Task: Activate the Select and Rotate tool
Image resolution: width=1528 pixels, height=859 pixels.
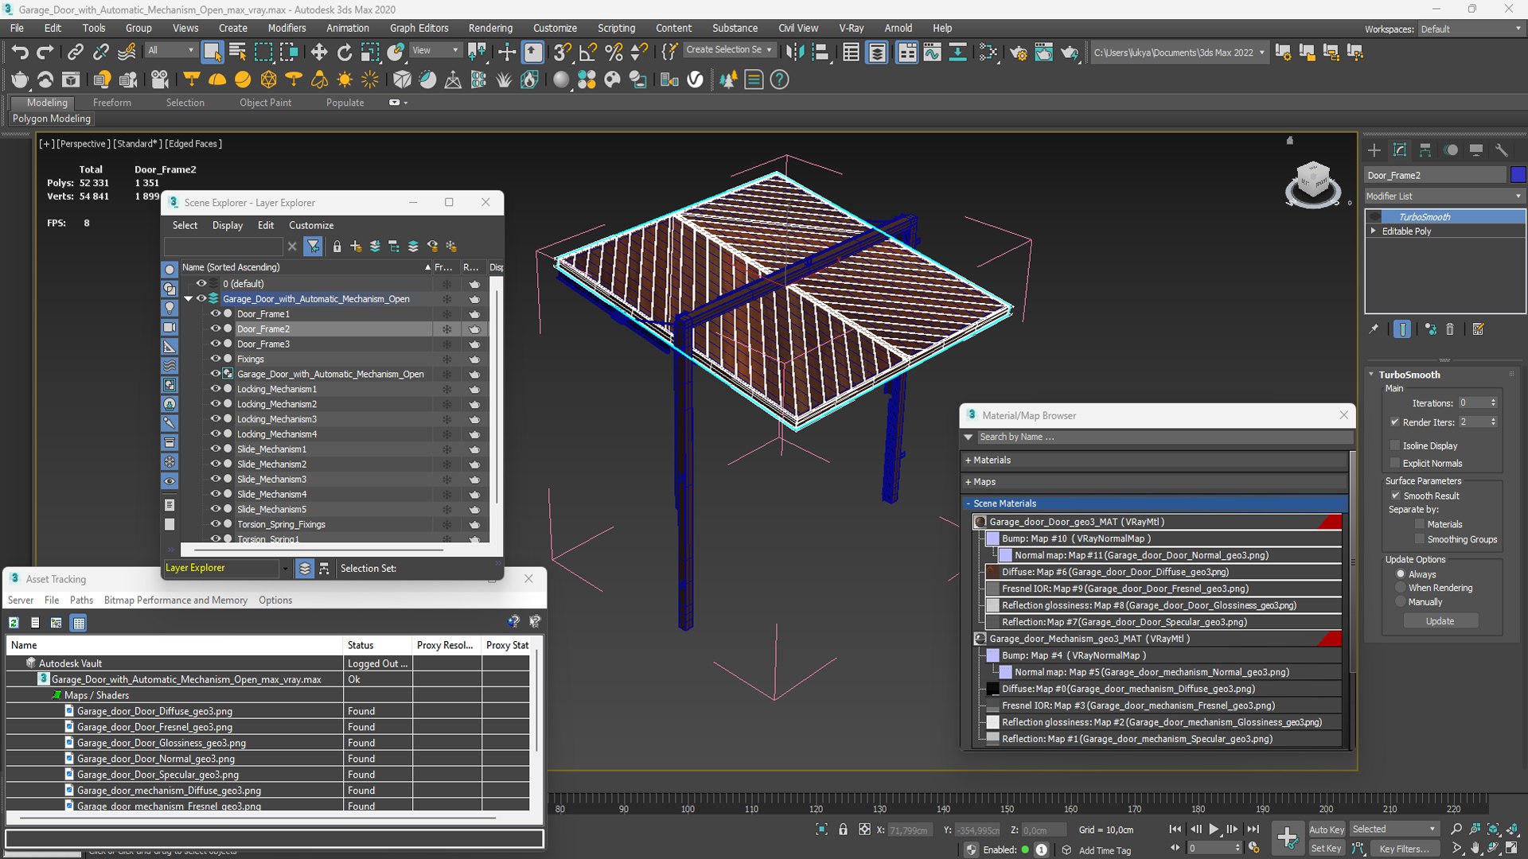Action: [345, 52]
